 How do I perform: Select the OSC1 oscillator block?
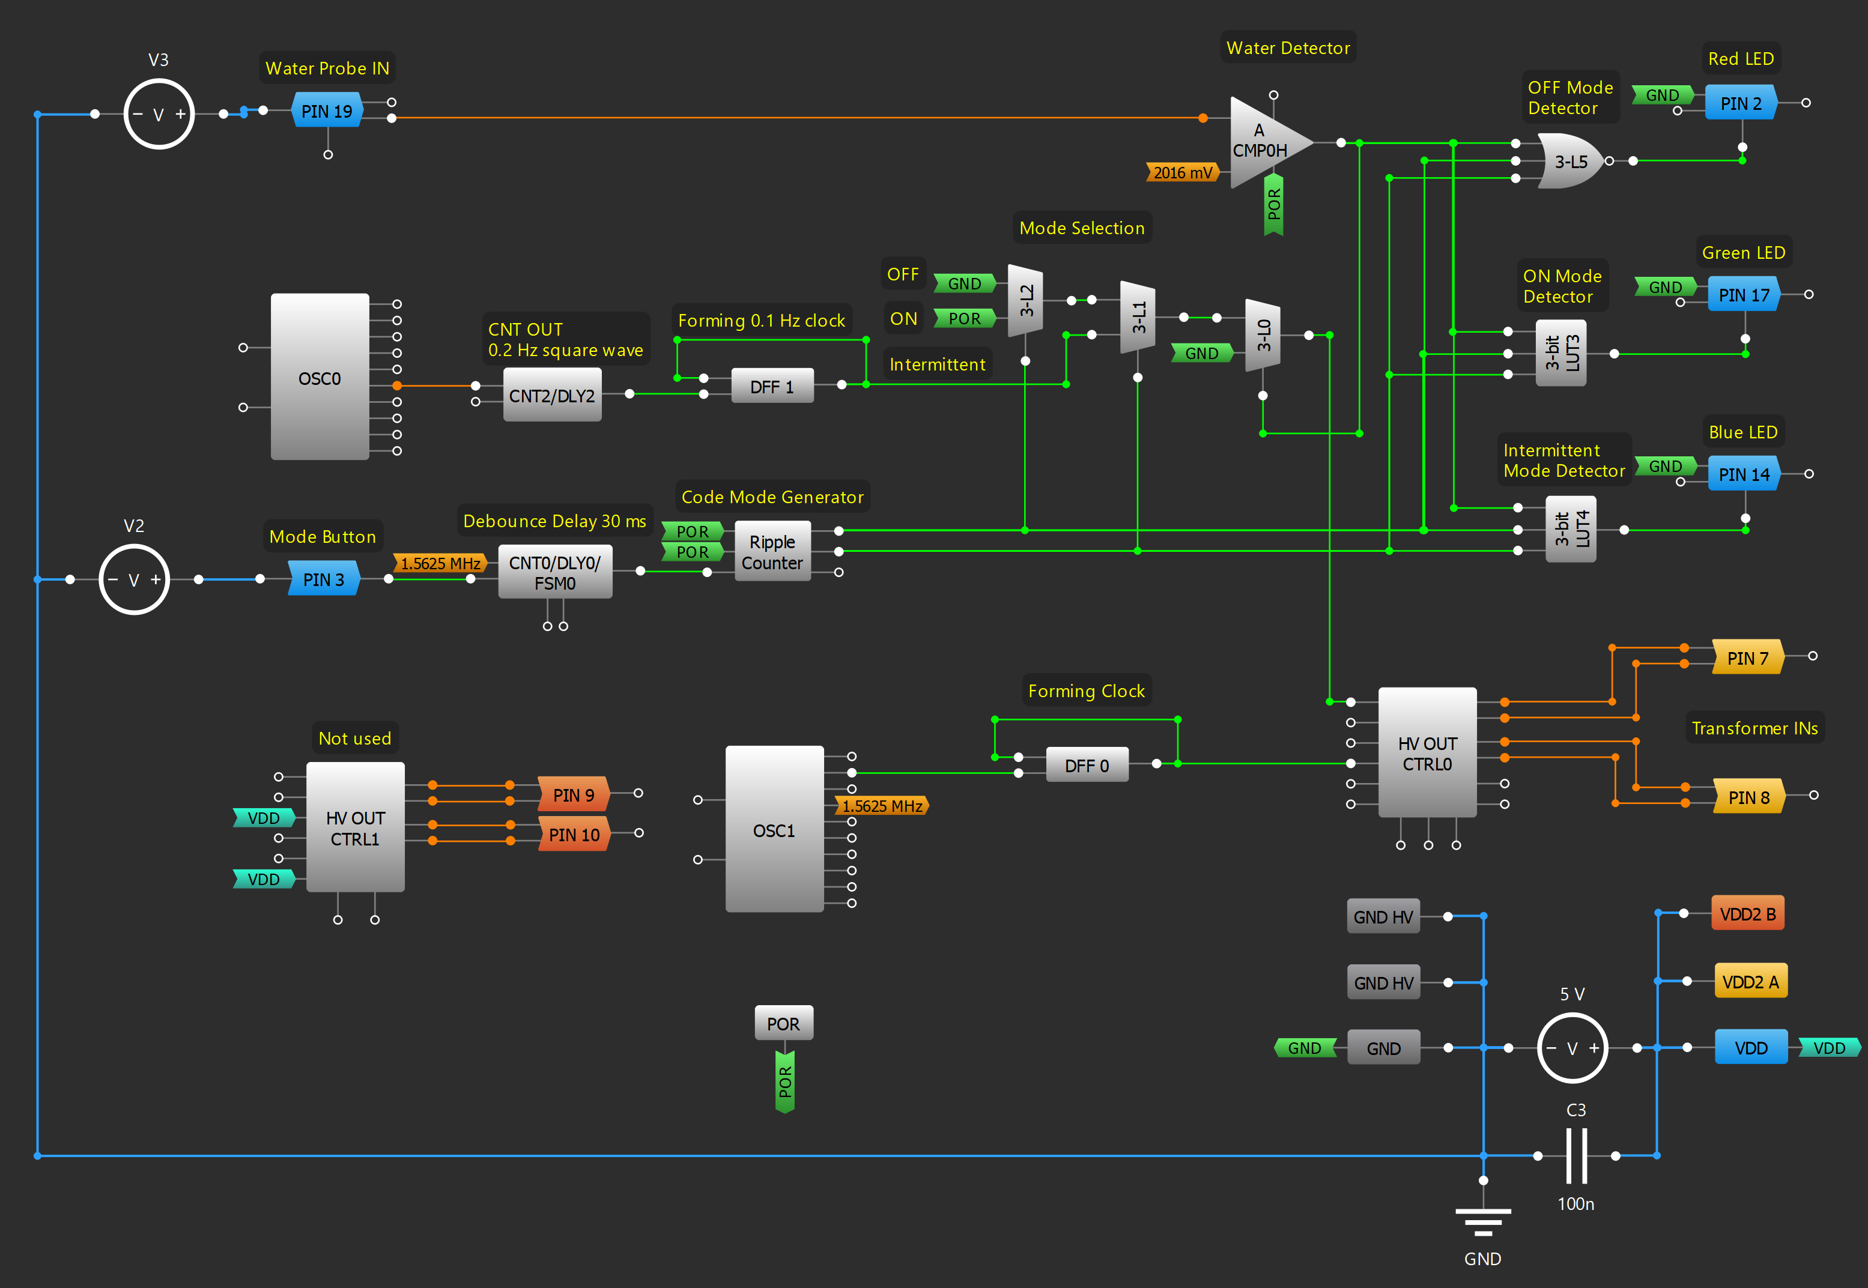click(x=774, y=830)
